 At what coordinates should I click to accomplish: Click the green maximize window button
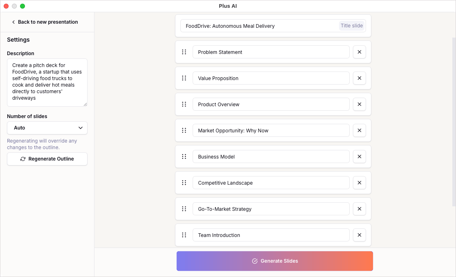pyautogui.click(x=22, y=6)
